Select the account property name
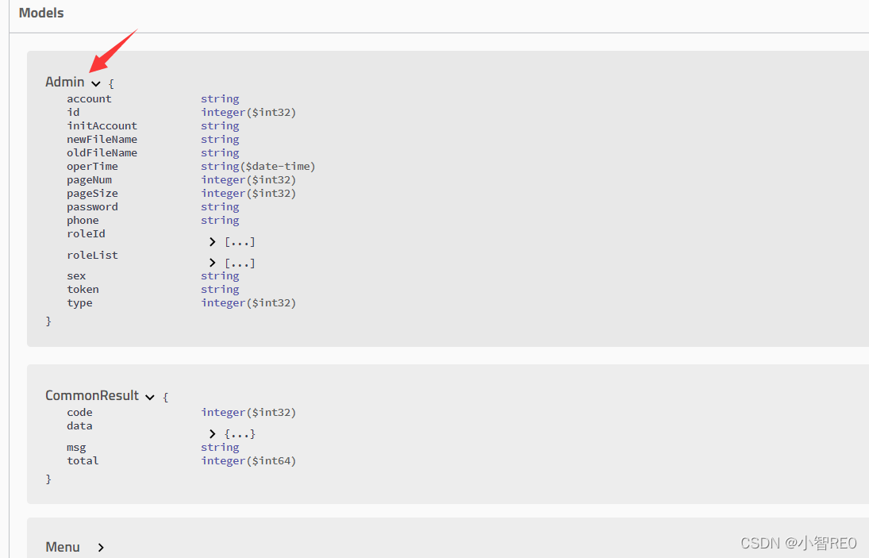 point(89,98)
